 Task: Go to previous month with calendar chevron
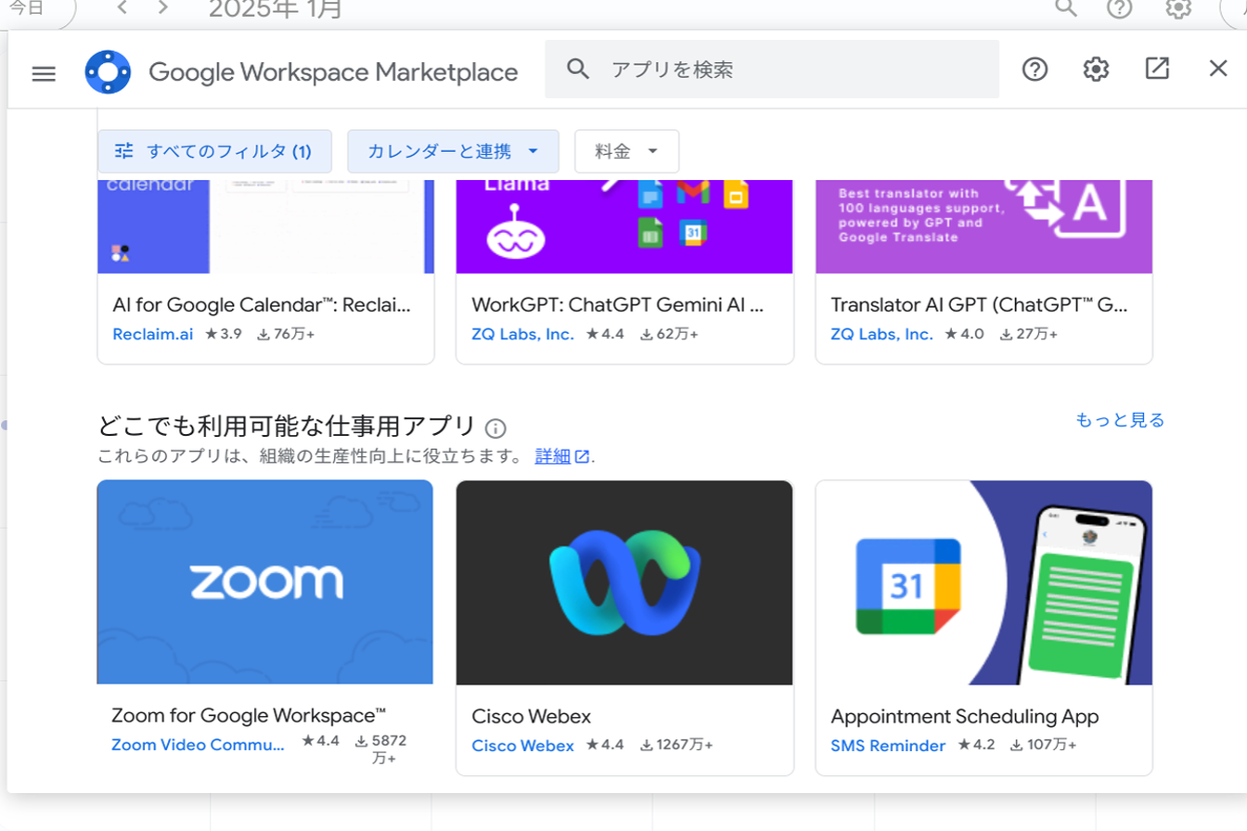coord(122,9)
